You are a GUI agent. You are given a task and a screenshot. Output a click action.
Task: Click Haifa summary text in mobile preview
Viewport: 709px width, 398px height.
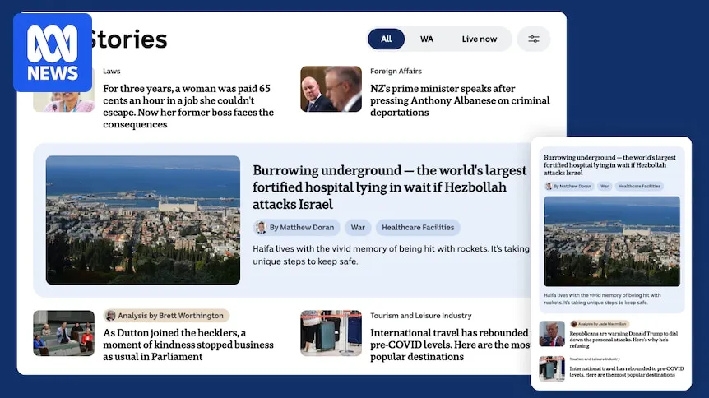(602, 299)
